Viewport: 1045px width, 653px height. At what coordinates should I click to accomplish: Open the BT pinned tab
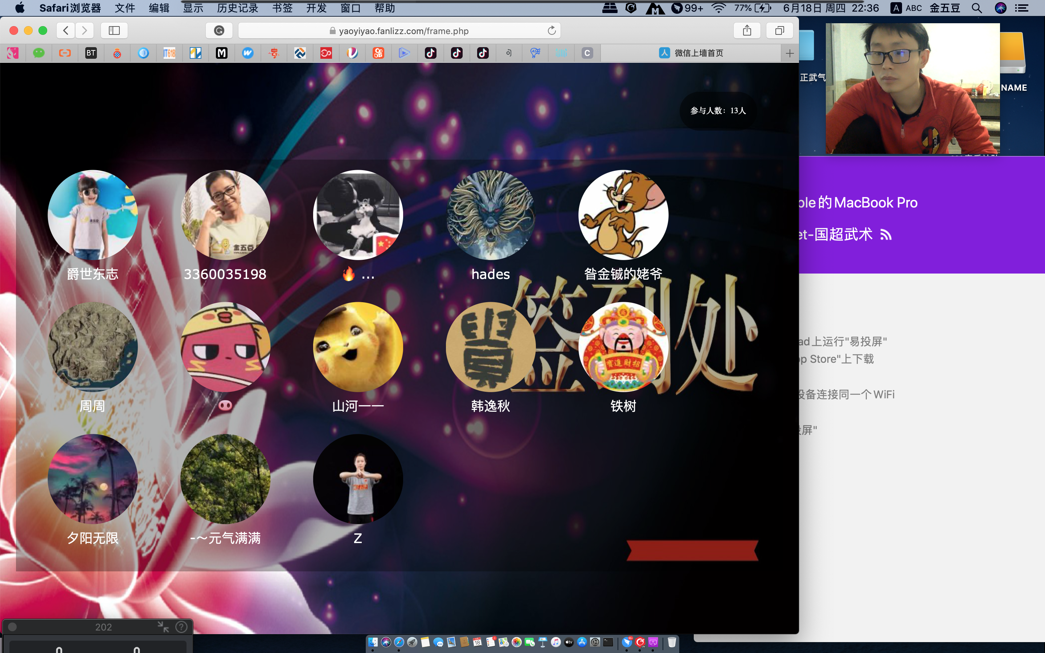(x=91, y=53)
